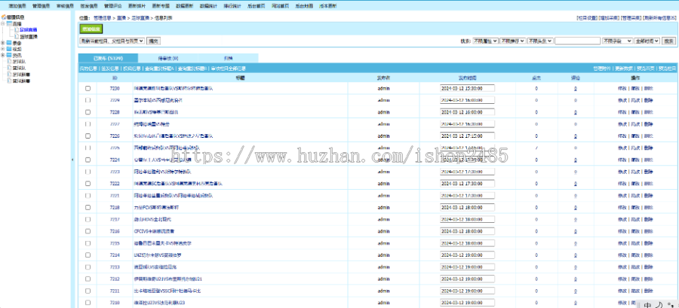679x308 pixels.
Task: Click the page icon beside 篮球队
Action: pyautogui.click(x=9, y=68)
